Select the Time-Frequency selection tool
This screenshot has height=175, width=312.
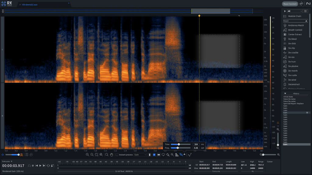(x=154, y=155)
